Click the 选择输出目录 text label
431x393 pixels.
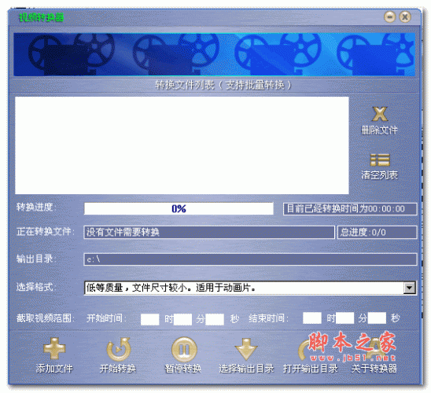coord(246,369)
